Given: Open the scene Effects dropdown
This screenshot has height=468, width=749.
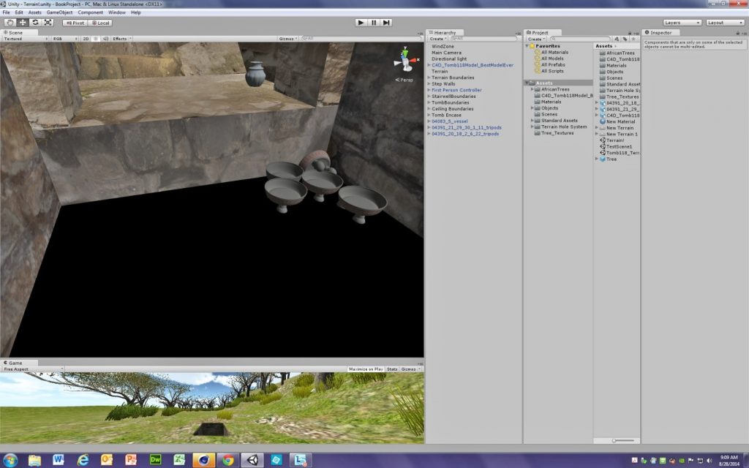Looking at the screenshot, I should tap(122, 39).
